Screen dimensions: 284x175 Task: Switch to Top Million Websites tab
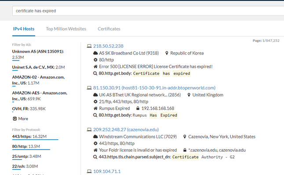coord(66,29)
